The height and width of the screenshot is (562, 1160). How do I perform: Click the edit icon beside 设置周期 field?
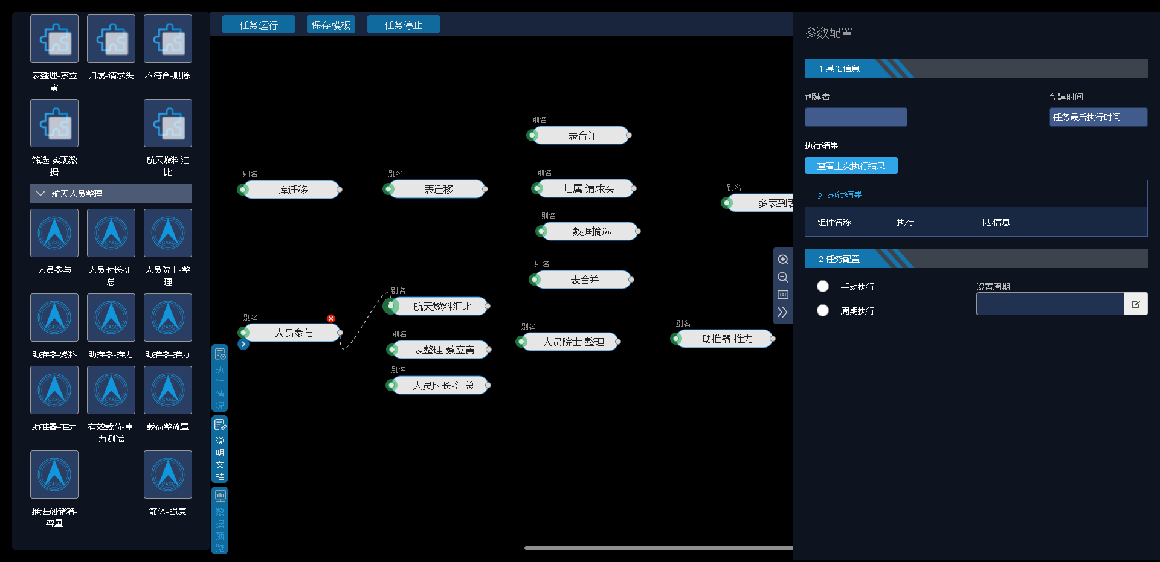pos(1136,304)
